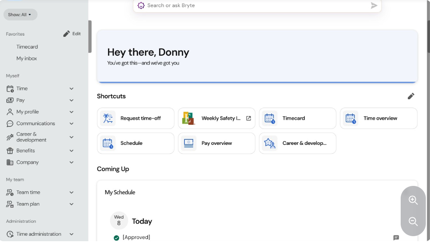
Task: Click the sidebar vertical scrollbar
Action: [x=90, y=36]
